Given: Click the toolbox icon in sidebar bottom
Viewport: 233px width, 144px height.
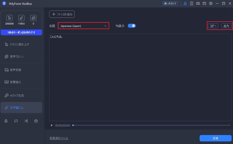Looking at the screenshot, I should click(36, 121).
